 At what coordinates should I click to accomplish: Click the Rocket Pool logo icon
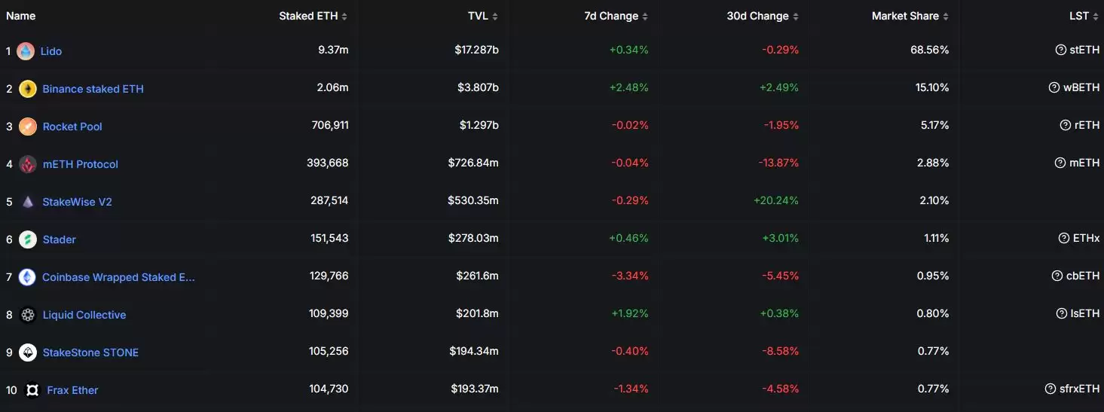click(x=28, y=127)
